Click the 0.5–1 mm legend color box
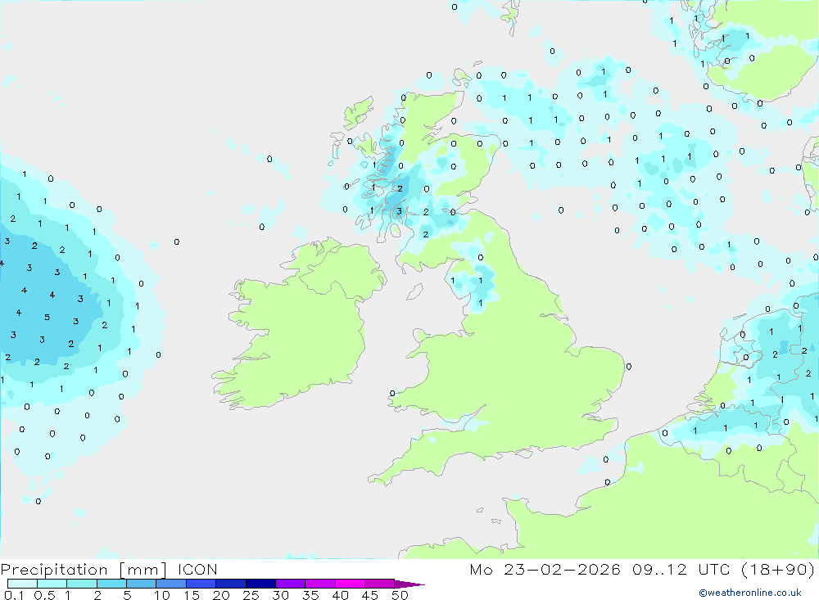 click(x=52, y=584)
